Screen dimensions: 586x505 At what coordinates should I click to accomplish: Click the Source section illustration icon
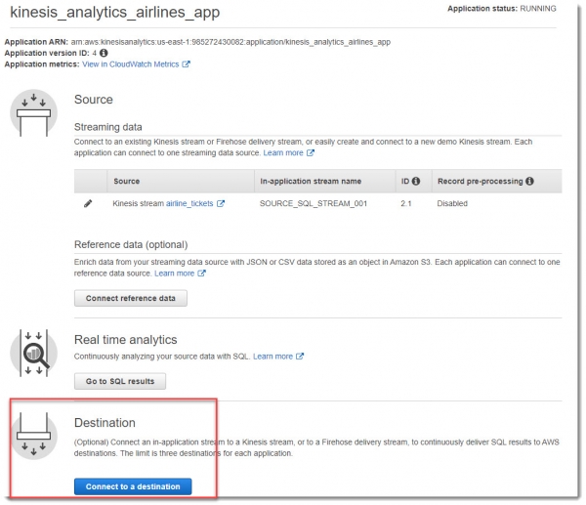click(33, 111)
